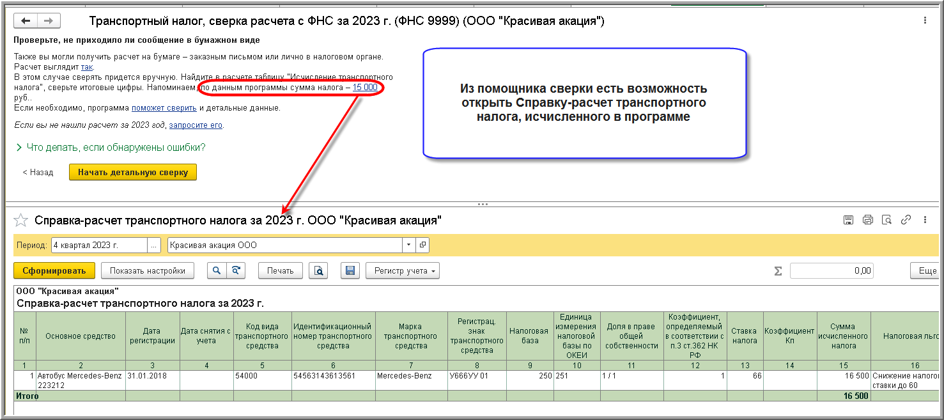The image size is (944, 420).
Task: Open the top window's three-dot menu
Action: coord(925,20)
